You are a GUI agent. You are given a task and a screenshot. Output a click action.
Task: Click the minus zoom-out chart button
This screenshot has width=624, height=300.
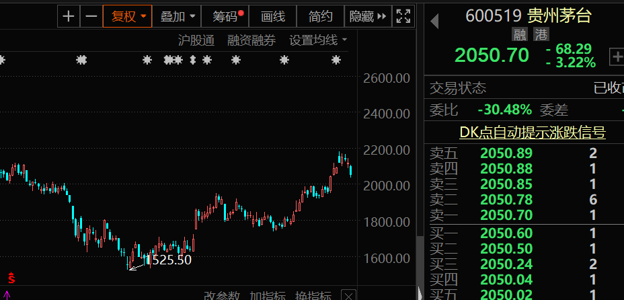[x=91, y=16]
